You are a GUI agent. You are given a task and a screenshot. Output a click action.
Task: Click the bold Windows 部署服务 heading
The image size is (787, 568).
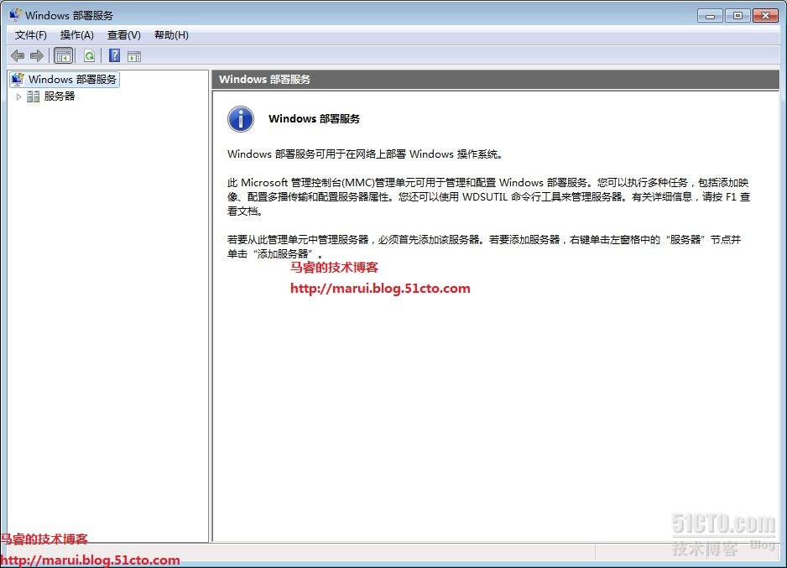point(314,119)
